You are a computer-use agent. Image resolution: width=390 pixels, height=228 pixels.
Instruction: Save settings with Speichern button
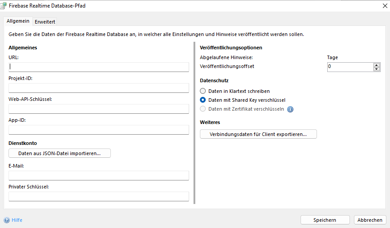(325, 220)
